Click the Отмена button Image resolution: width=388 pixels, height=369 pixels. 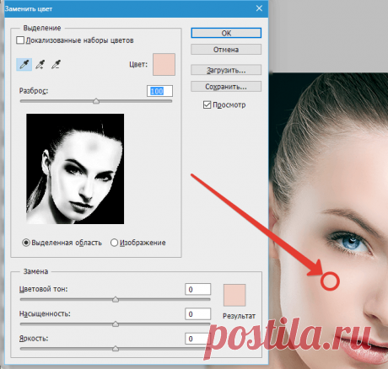pos(226,50)
